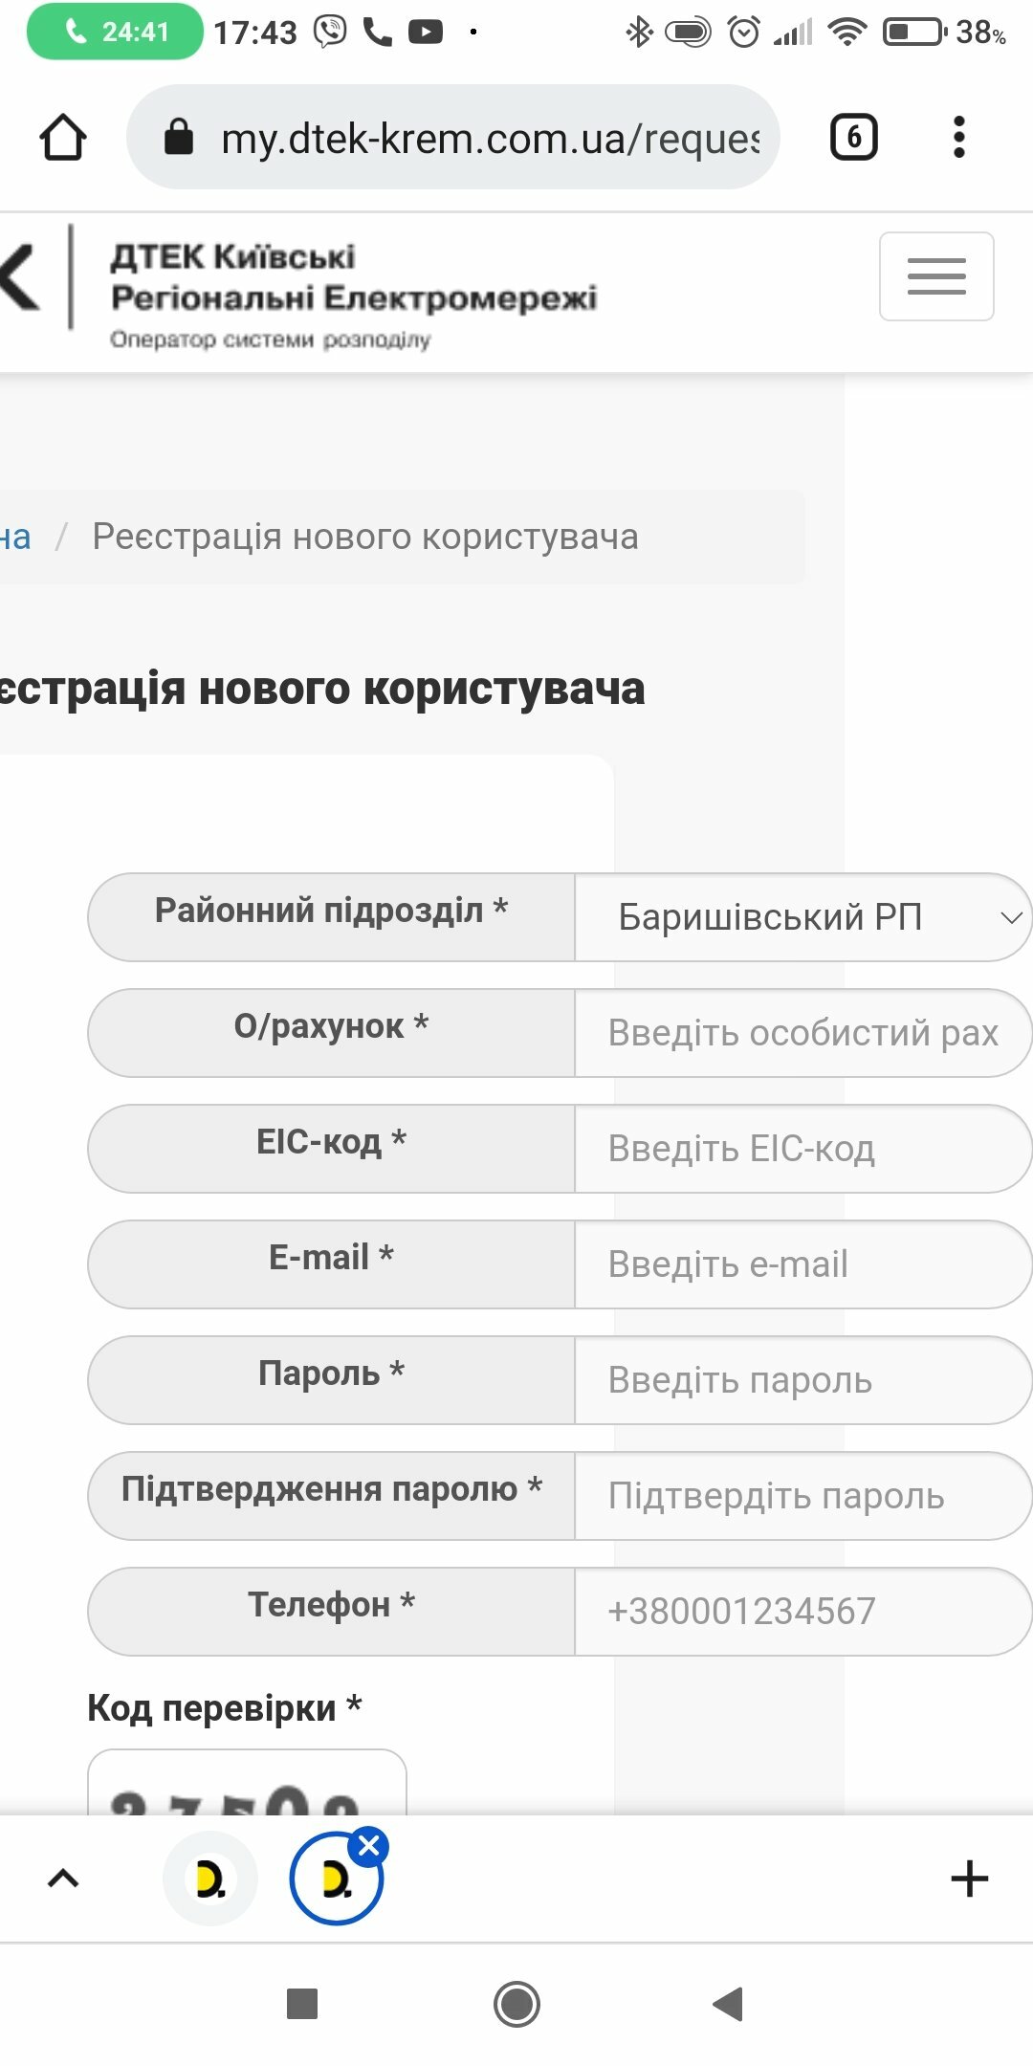The image size is (1033, 2066).
Task: Click the E-mail input field
Action: pyautogui.click(x=803, y=1264)
